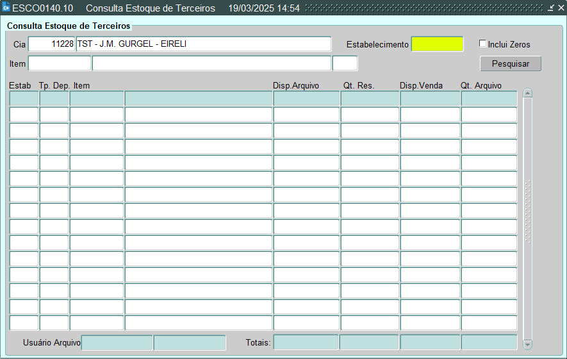Click the scrollbar down arrow
Image resolution: width=567 pixels, height=359 pixels.
528,344
